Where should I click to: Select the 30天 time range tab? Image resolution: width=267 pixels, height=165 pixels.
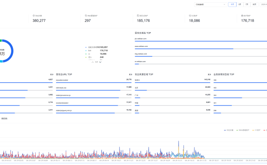pyautogui.click(x=254, y=4)
